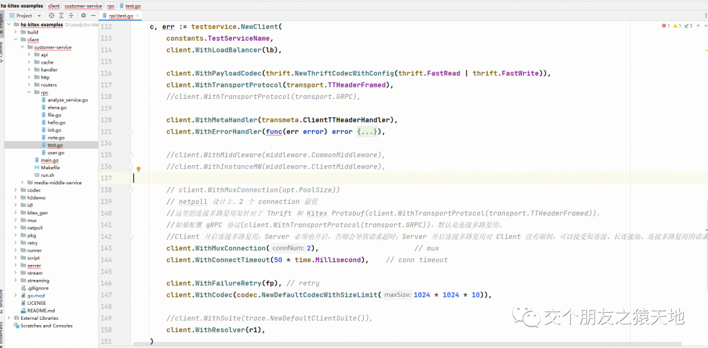
Task: Collapse the customer-service folder
Action: 23,47
